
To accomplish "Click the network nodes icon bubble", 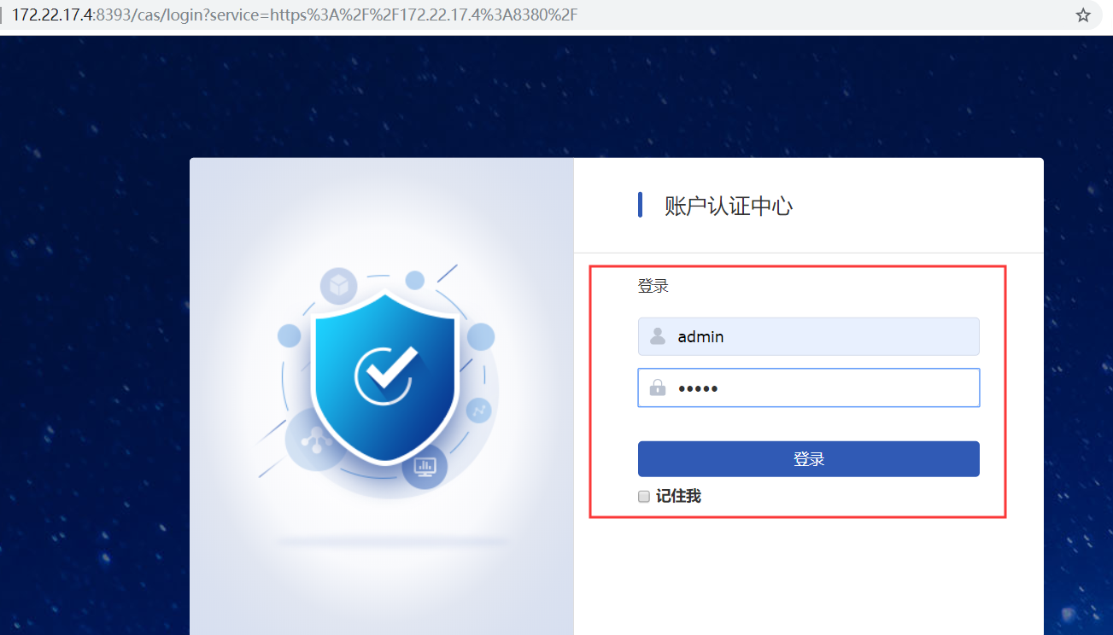I will 317,440.
